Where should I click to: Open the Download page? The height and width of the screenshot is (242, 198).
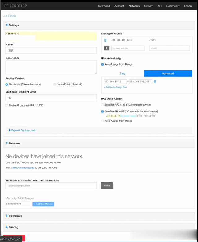tap(104, 6)
